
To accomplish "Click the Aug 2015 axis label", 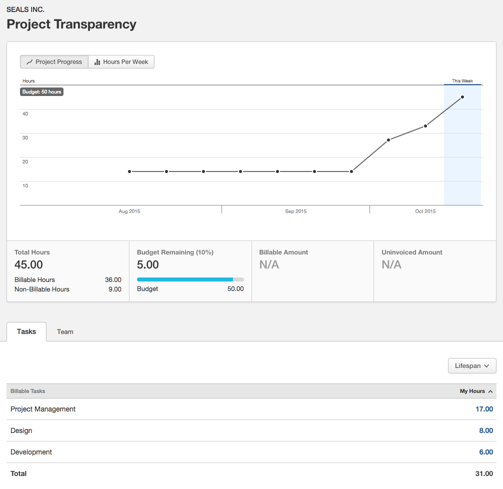I will pyautogui.click(x=129, y=211).
